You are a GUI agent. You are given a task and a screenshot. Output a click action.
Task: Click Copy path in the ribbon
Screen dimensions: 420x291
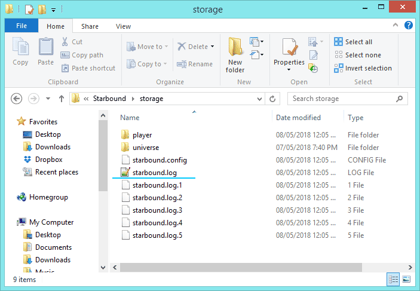pos(82,55)
